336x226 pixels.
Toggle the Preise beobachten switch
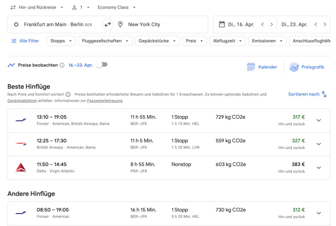point(102,64)
